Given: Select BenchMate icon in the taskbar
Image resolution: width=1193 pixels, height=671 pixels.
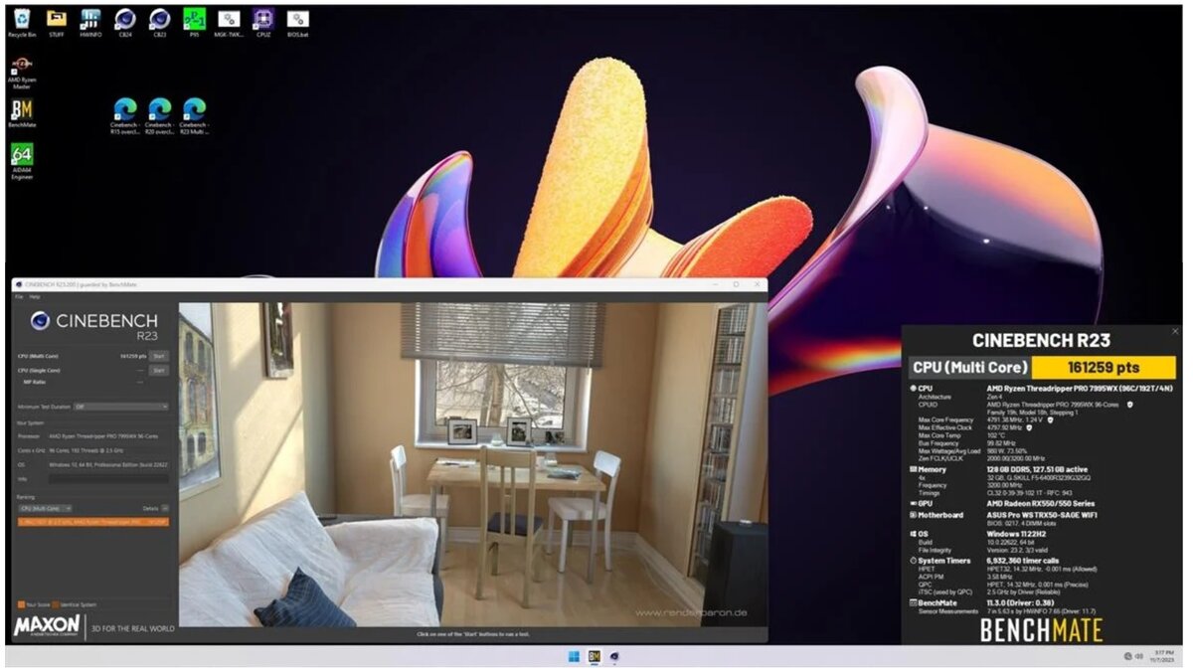Looking at the screenshot, I should (x=595, y=656).
